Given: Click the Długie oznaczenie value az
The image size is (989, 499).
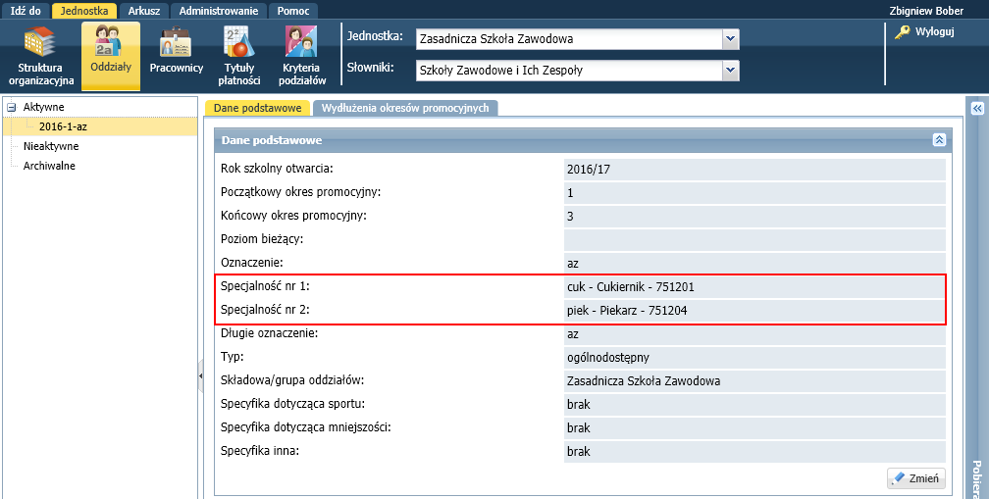Looking at the screenshot, I should pos(755,334).
